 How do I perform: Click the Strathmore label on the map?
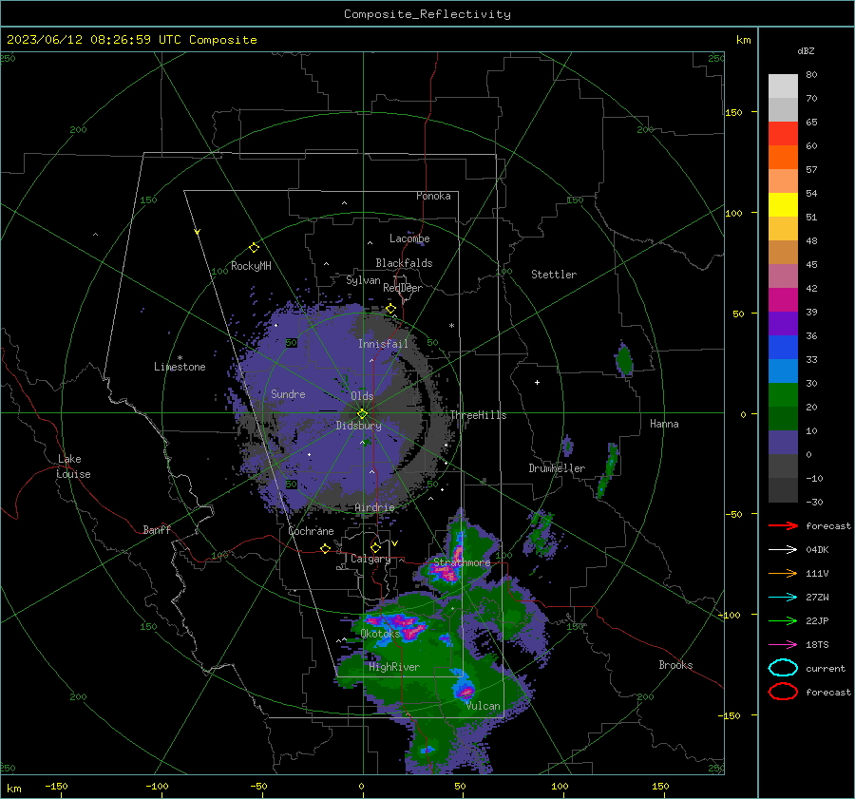(462, 562)
